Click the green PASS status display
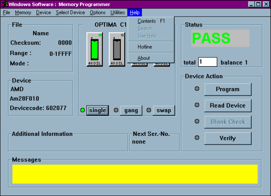The image size is (271, 196). [220, 38]
